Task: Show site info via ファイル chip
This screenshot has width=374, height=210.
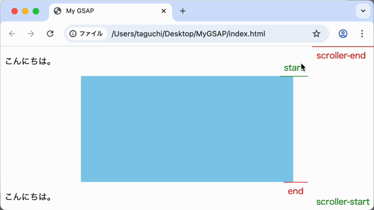Action: pos(86,34)
